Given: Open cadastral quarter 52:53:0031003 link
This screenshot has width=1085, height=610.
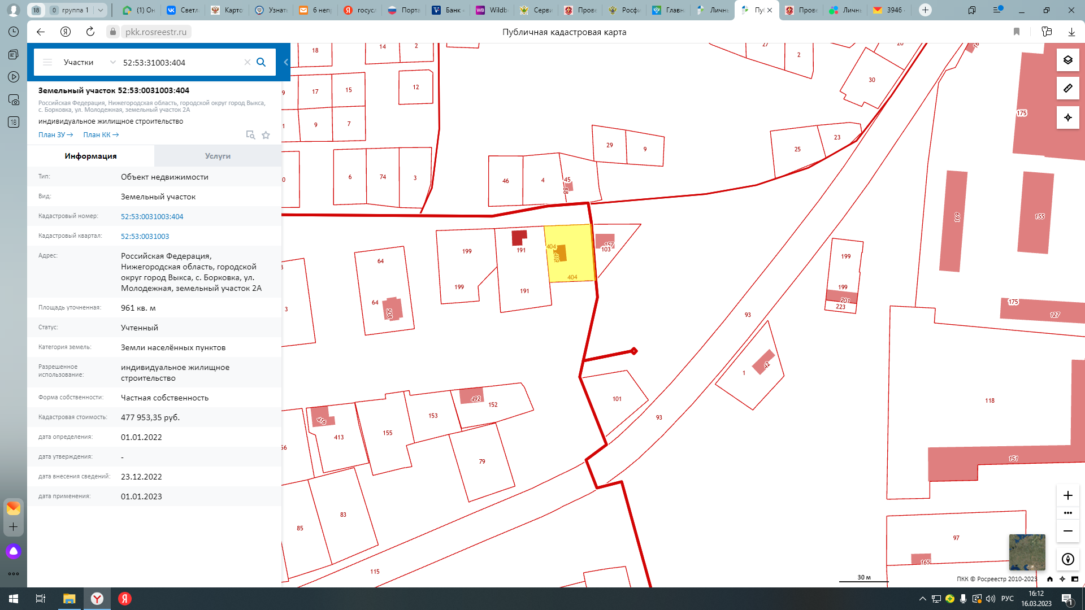Looking at the screenshot, I should 145,236.
